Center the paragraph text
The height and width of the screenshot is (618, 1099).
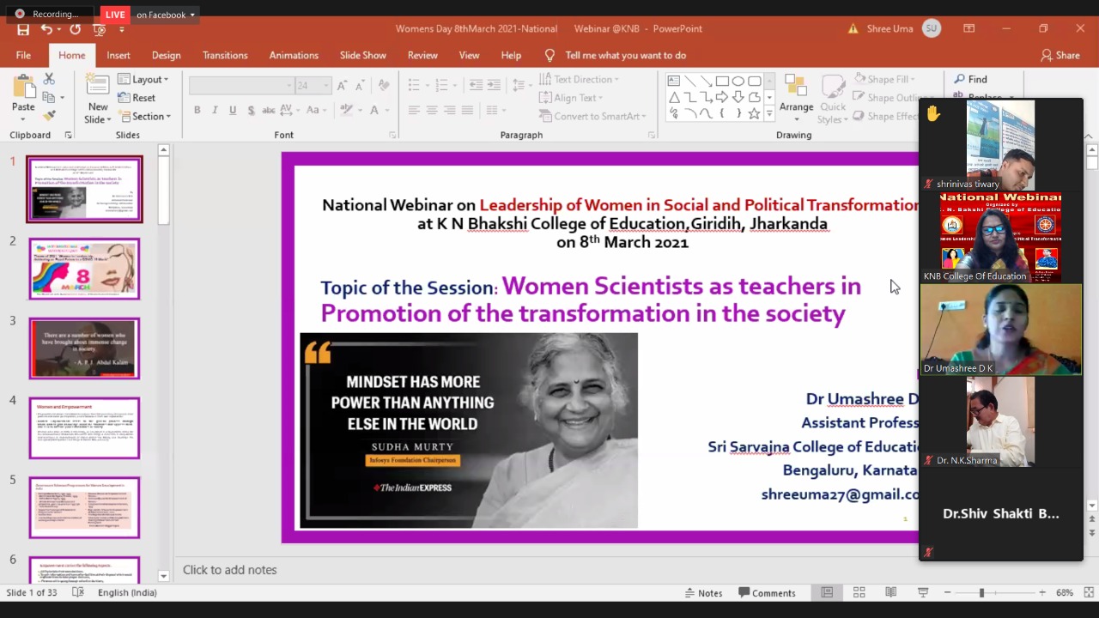[432, 110]
